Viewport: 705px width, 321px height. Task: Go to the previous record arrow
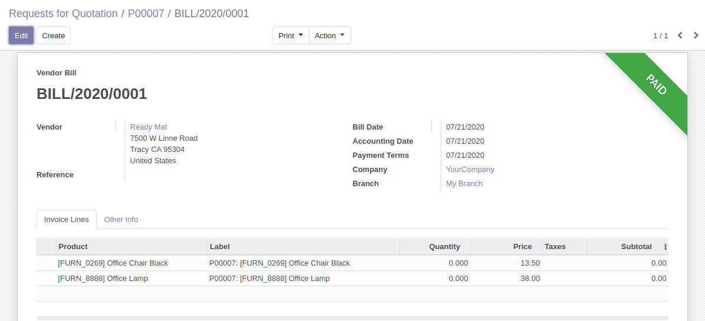coord(680,35)
